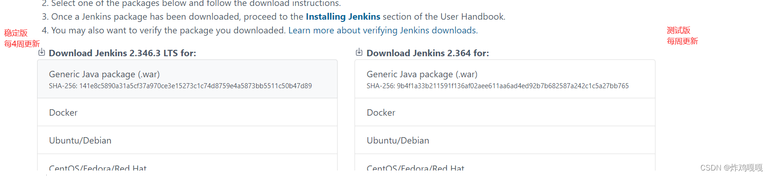Click download icon beside Jenkins 2.346.3 LTS heading

point(42,52)
